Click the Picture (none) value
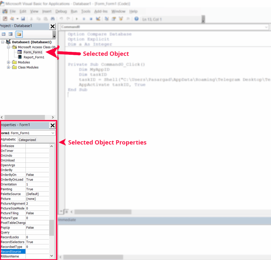The height and width of the screenshot is (260, 271). [x=37, y=199]
